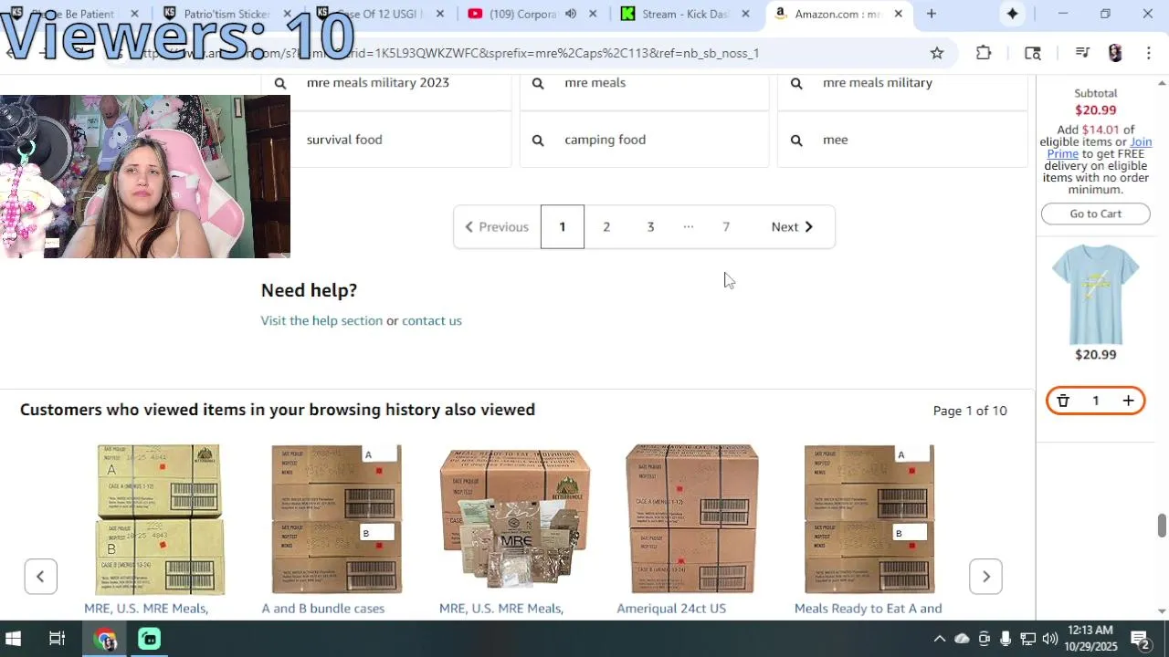
Task: Open the green Kick app in the taskbar
Action: point(149,639)
